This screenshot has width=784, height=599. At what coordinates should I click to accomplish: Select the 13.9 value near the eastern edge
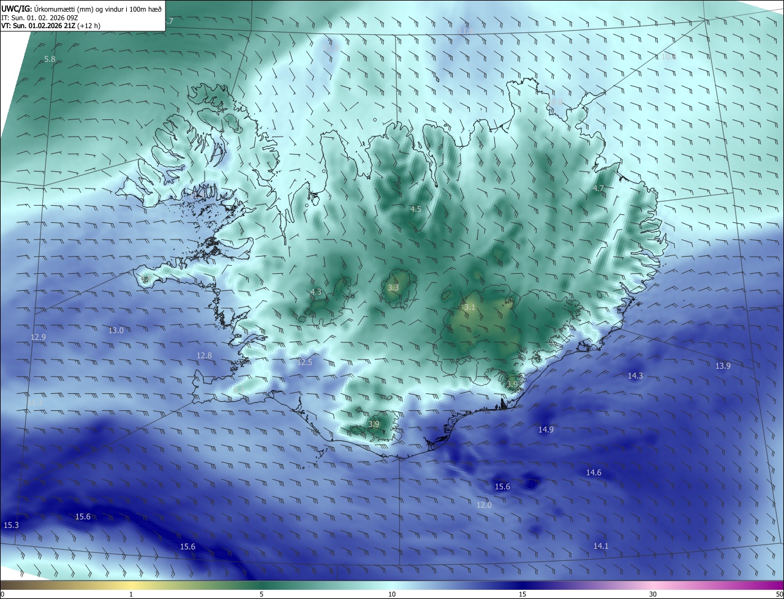723,366
